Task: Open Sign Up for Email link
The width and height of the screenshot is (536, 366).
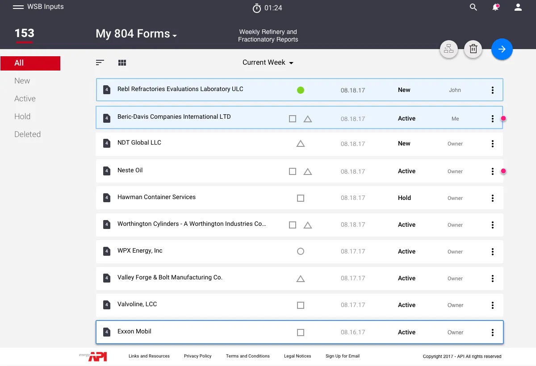Action: click(x=343, y=356)
